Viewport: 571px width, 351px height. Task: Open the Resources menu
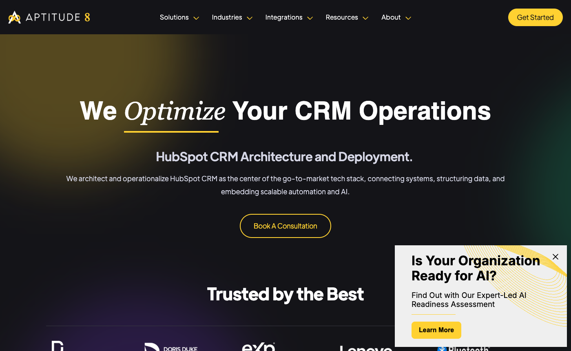point(342,17)
